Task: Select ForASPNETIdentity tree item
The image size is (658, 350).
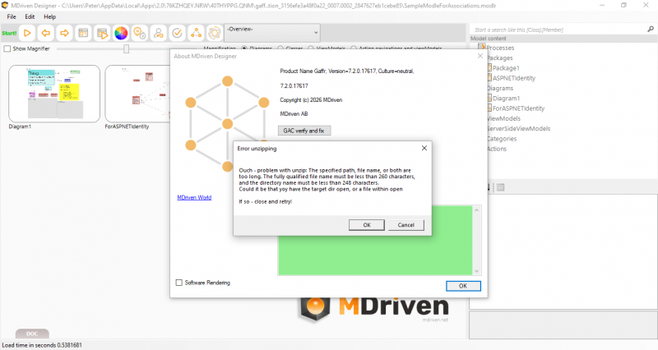Action: point(519,108)
